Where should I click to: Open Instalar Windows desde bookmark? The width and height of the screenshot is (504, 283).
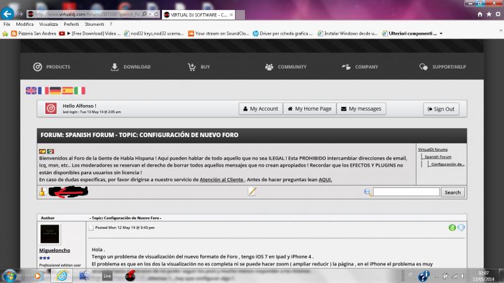point(348,33)
